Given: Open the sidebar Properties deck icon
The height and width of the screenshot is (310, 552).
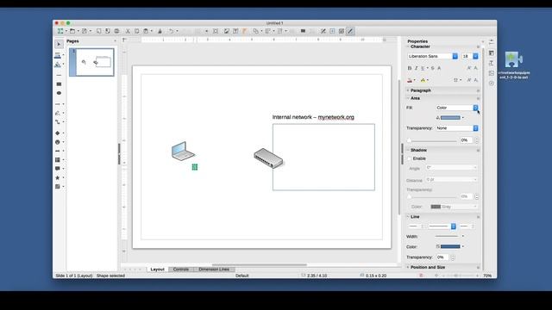Looking at the screenshot, I should (492, 53).
